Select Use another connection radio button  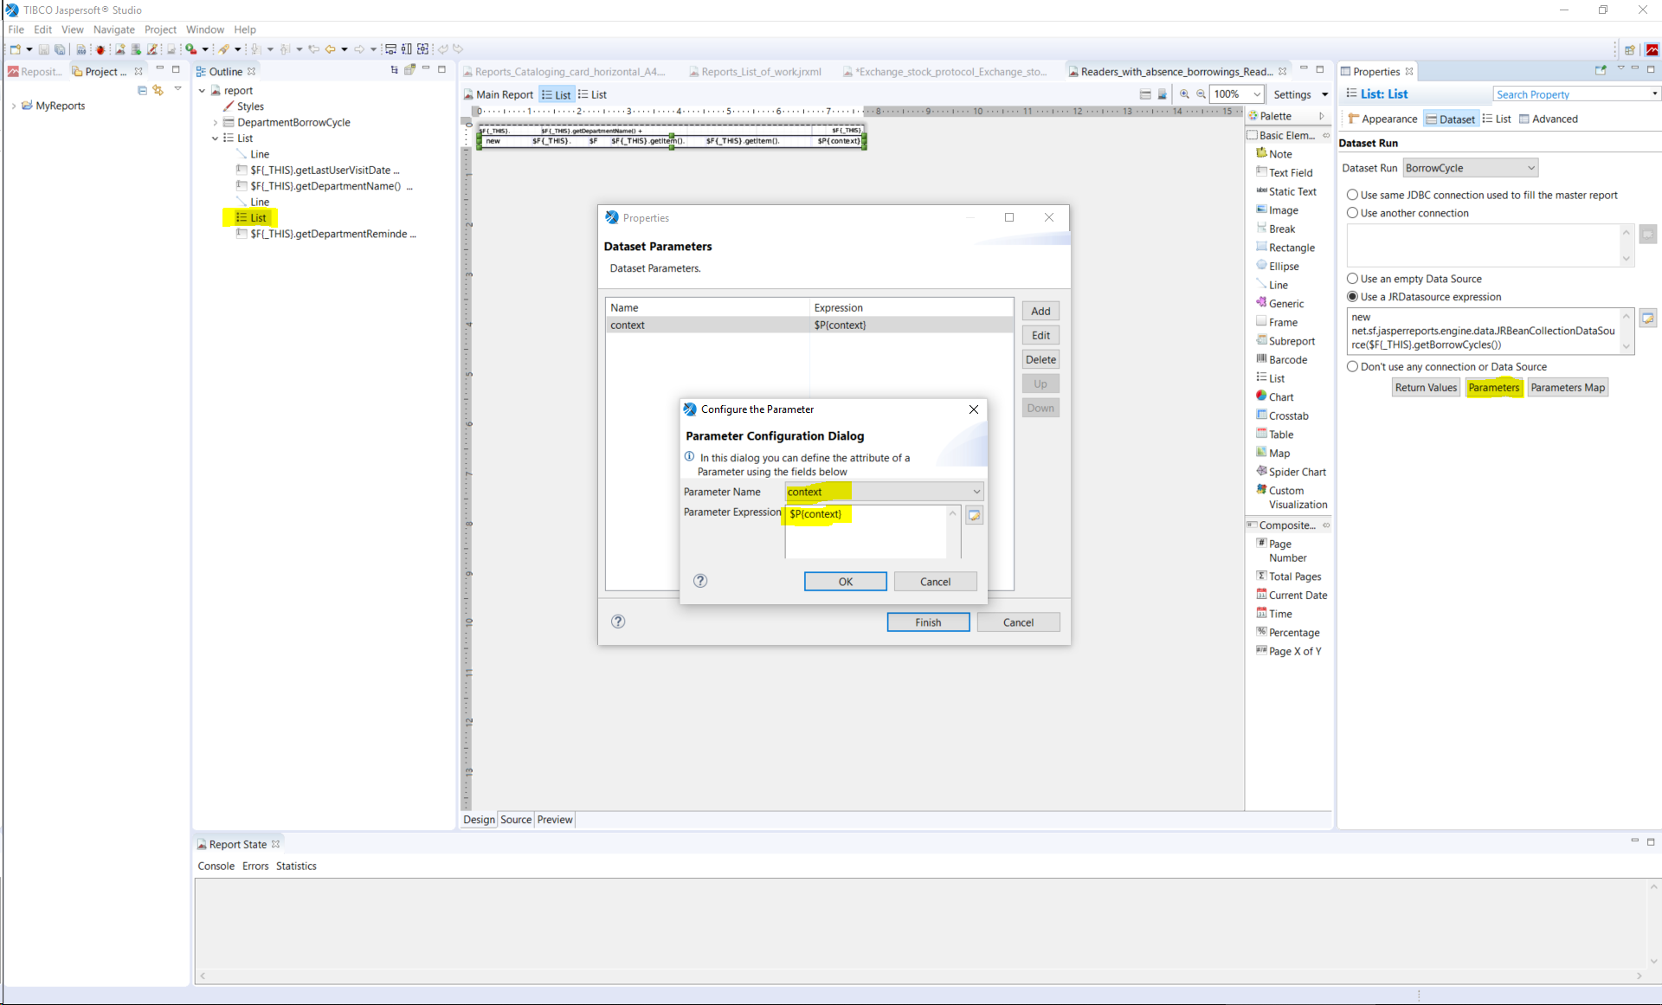click(x=1352, y=213)
